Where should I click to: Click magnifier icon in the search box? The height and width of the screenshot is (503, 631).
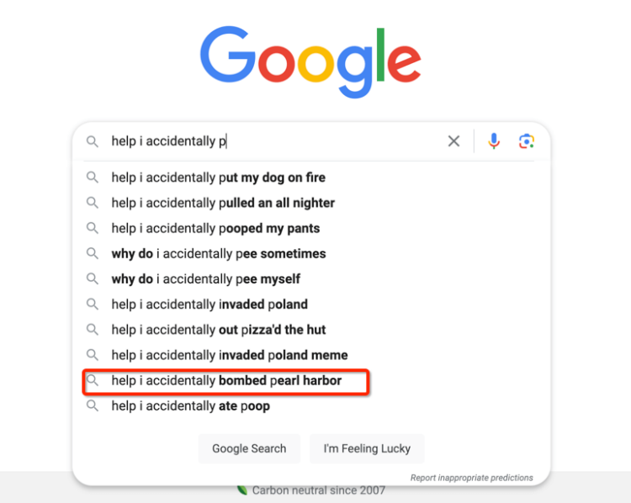[93, 141]
